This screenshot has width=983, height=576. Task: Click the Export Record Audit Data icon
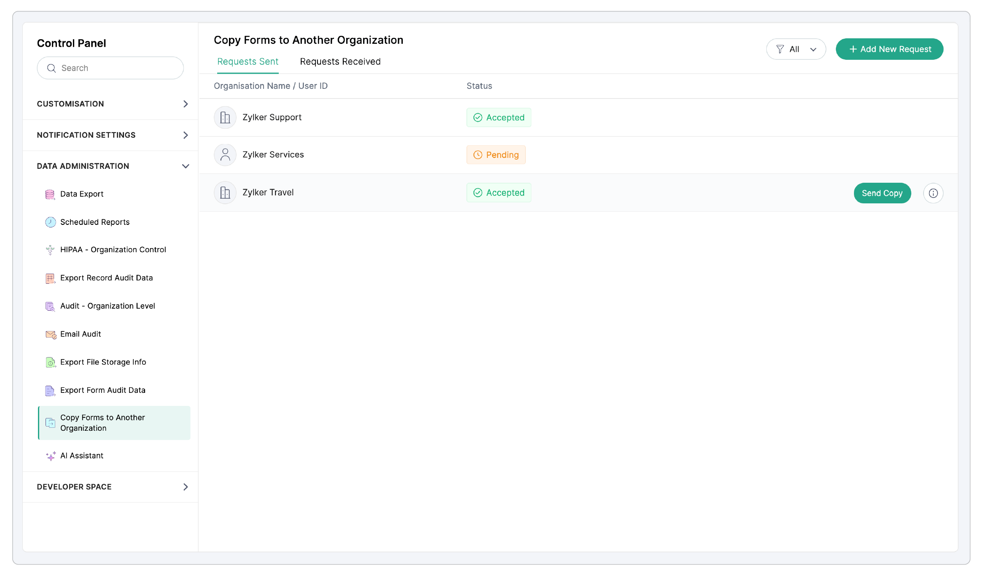50,278
